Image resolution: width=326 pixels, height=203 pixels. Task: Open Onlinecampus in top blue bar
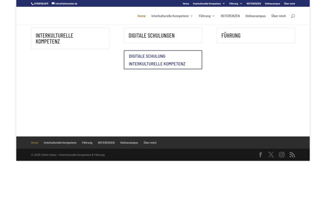(273, 4)
